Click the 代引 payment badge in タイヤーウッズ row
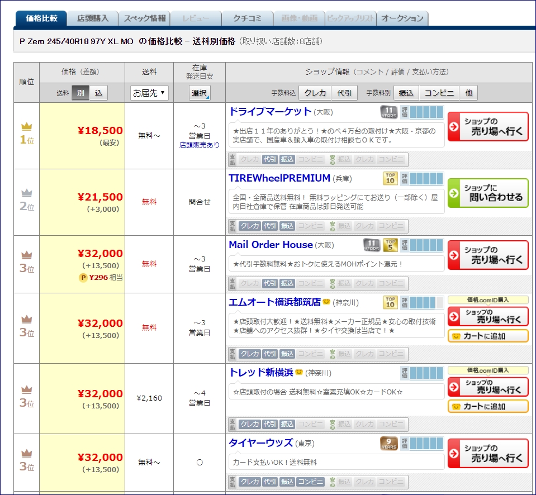 (x=270, y=482)
